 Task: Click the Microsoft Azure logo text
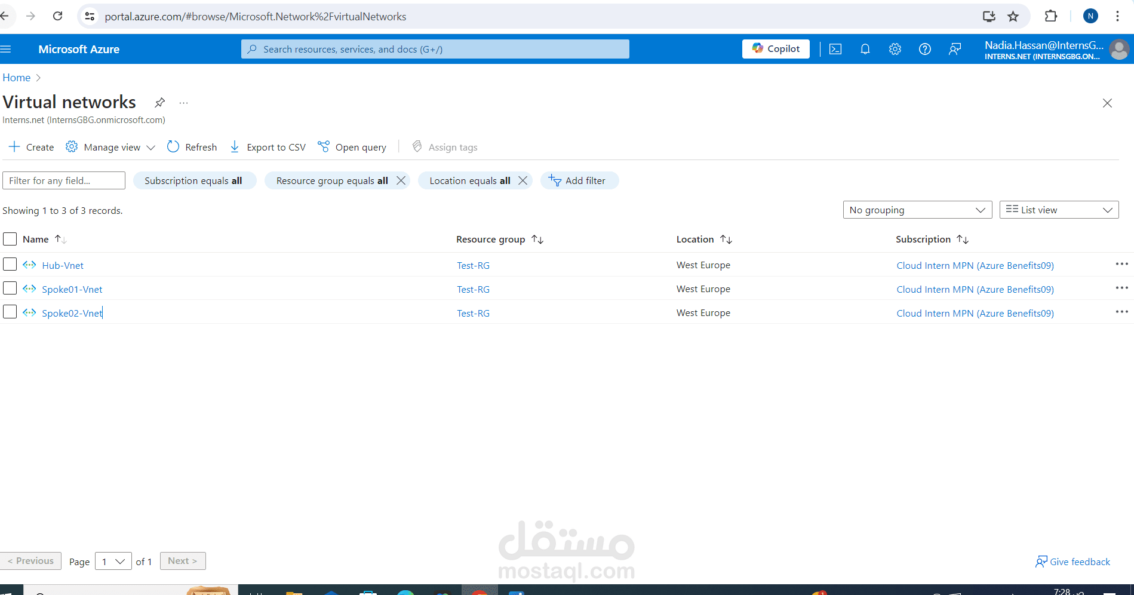pos(79,49)
